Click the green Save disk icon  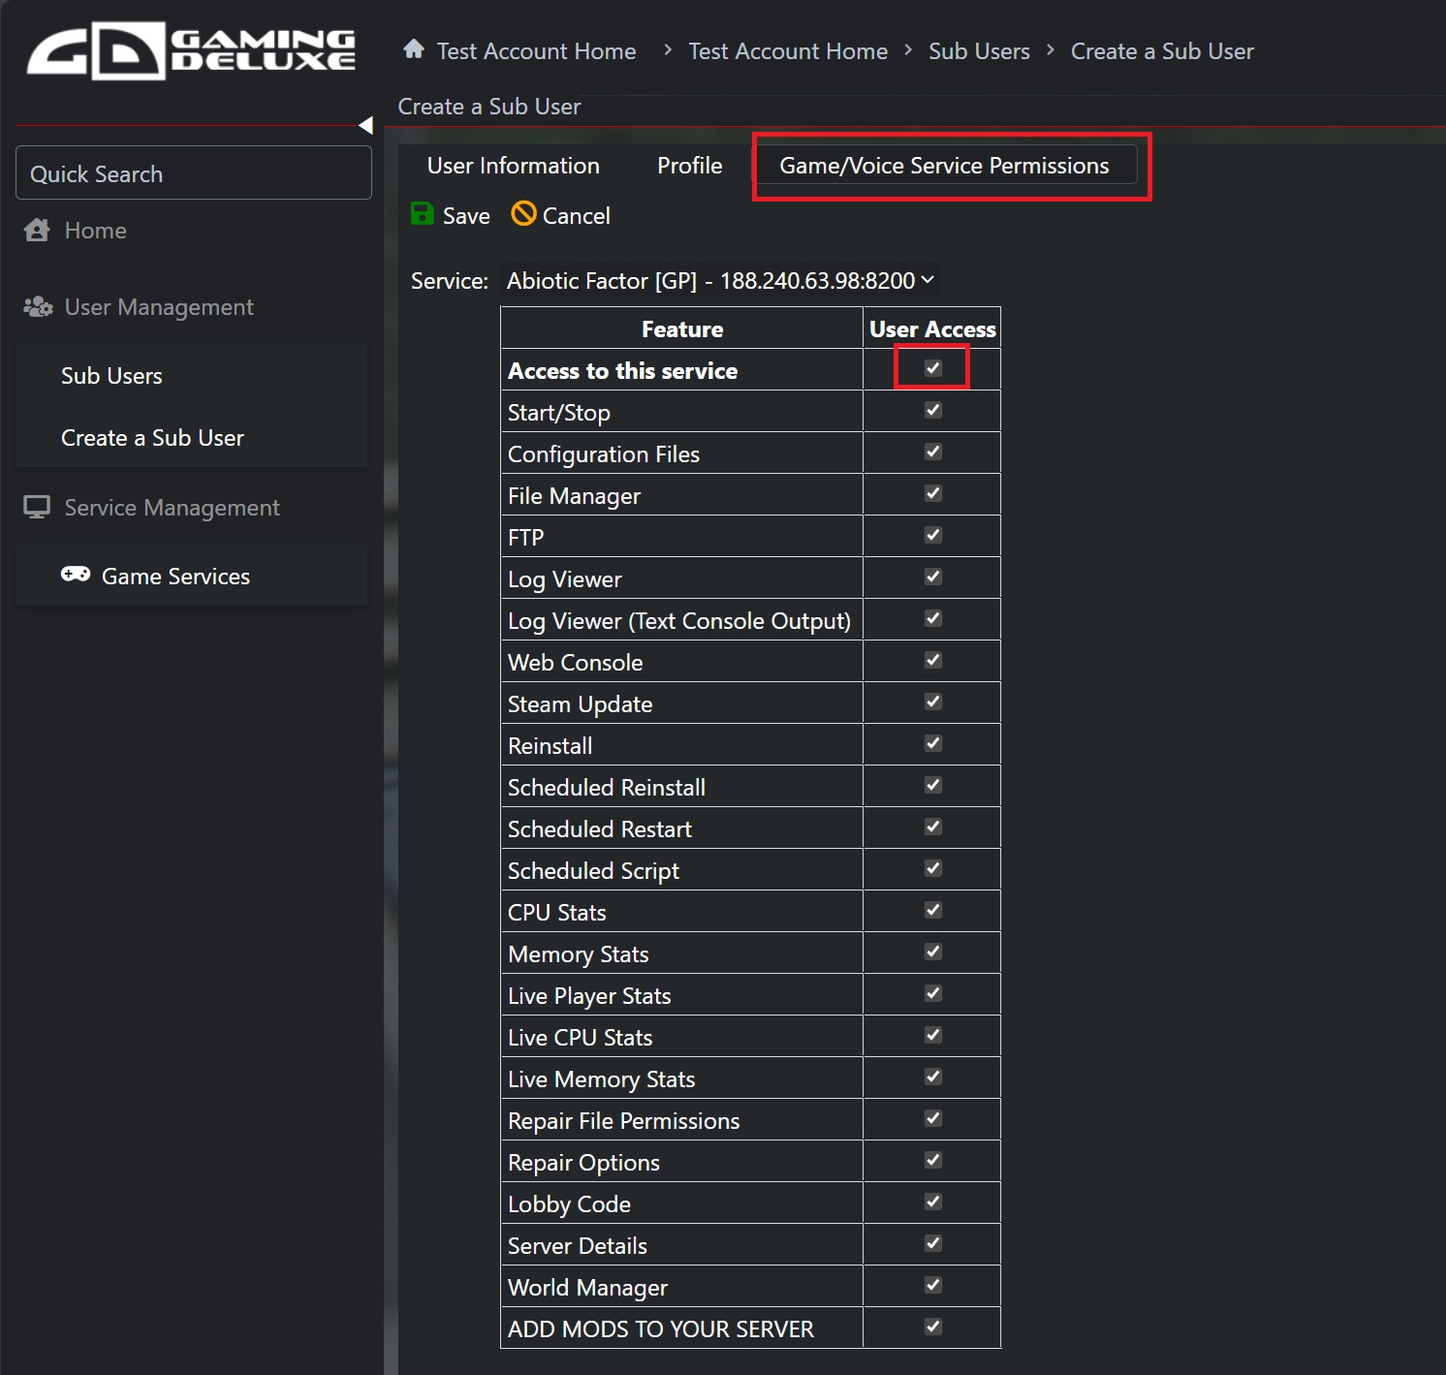(423, 214)
